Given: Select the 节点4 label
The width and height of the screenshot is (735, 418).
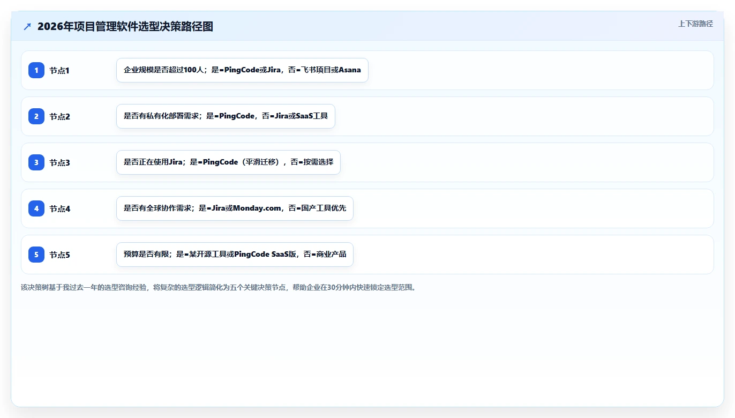Looking at the screenshot, I should pos(60,208).
